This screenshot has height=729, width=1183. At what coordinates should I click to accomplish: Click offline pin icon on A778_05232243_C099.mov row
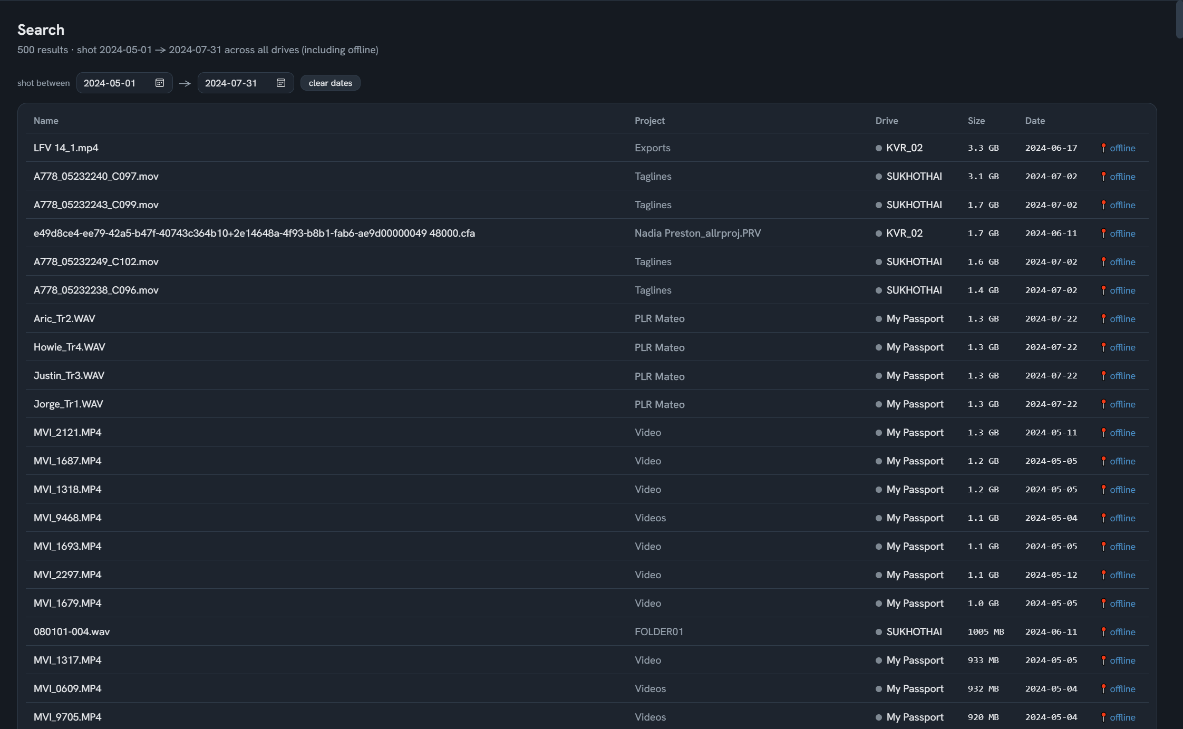[1103, 205]
